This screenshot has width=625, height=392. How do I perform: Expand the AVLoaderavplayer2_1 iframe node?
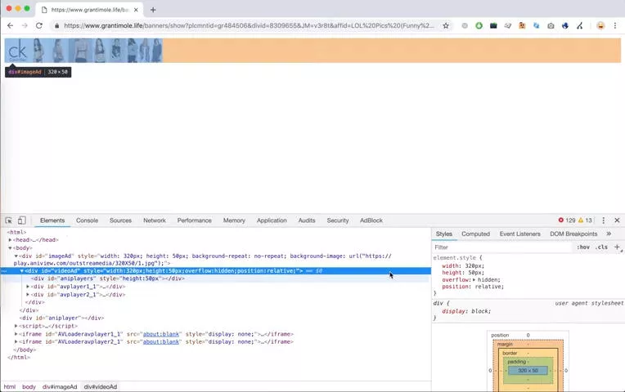16,342
